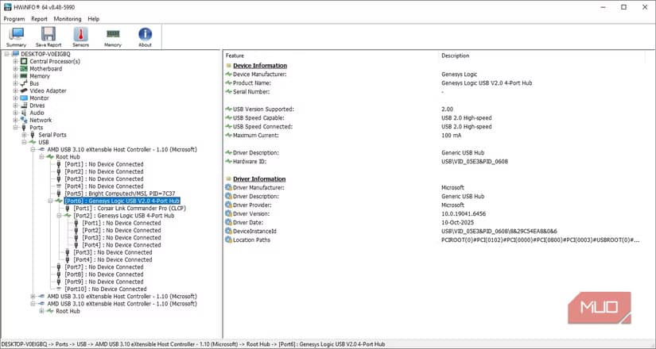Open the Report menu
656x349 pixels.
click(39, 19)
